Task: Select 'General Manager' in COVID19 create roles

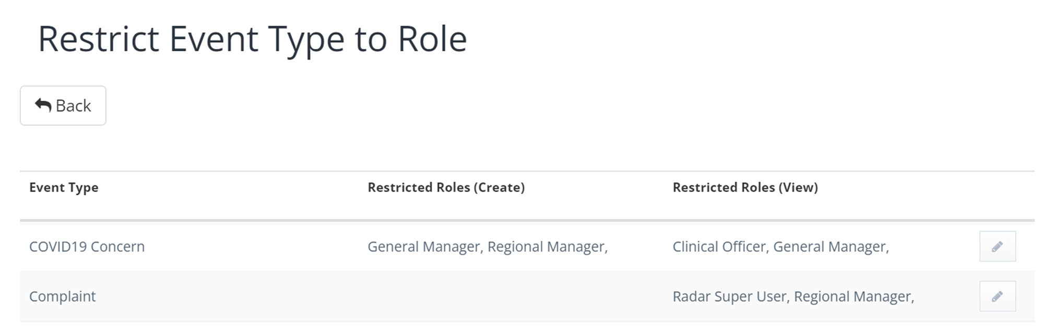Action: (x=423, y=246)
